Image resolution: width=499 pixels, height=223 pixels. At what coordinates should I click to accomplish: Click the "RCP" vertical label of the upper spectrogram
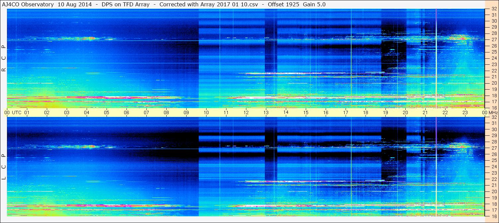[x=4, y=58]
